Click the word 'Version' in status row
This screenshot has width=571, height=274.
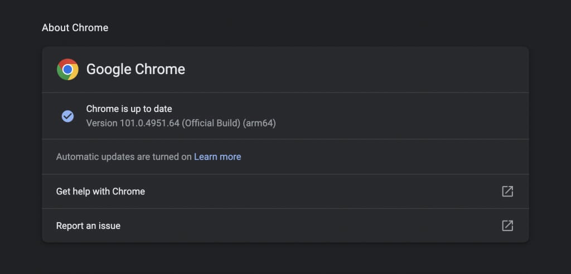[101, 123]
